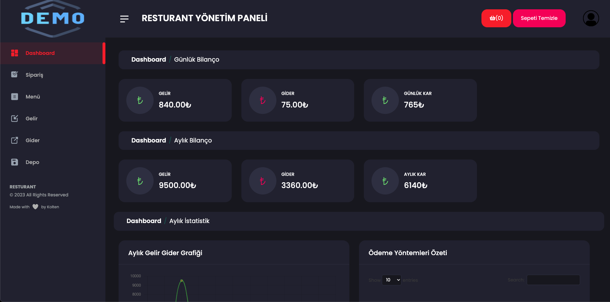The height and width of the screenshot is (302, 610).
Task: Click the green lira icon of daily Gelir
Action: pyautogui.click(x=140, y=100)
